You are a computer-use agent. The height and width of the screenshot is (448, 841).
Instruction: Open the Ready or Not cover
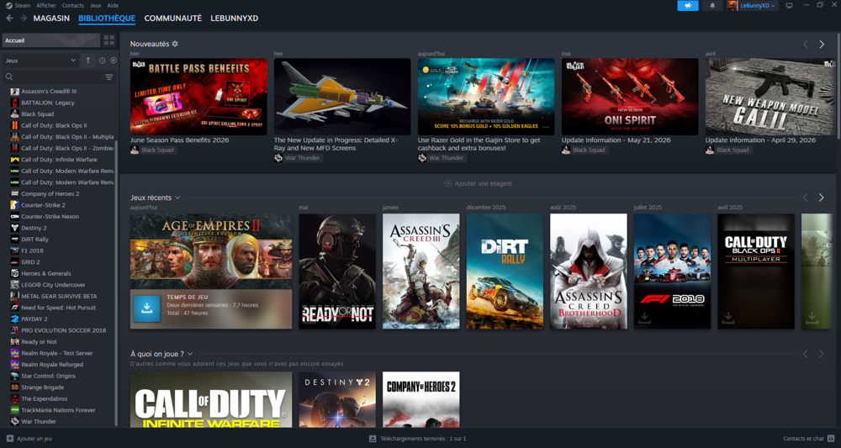point(337,271)
